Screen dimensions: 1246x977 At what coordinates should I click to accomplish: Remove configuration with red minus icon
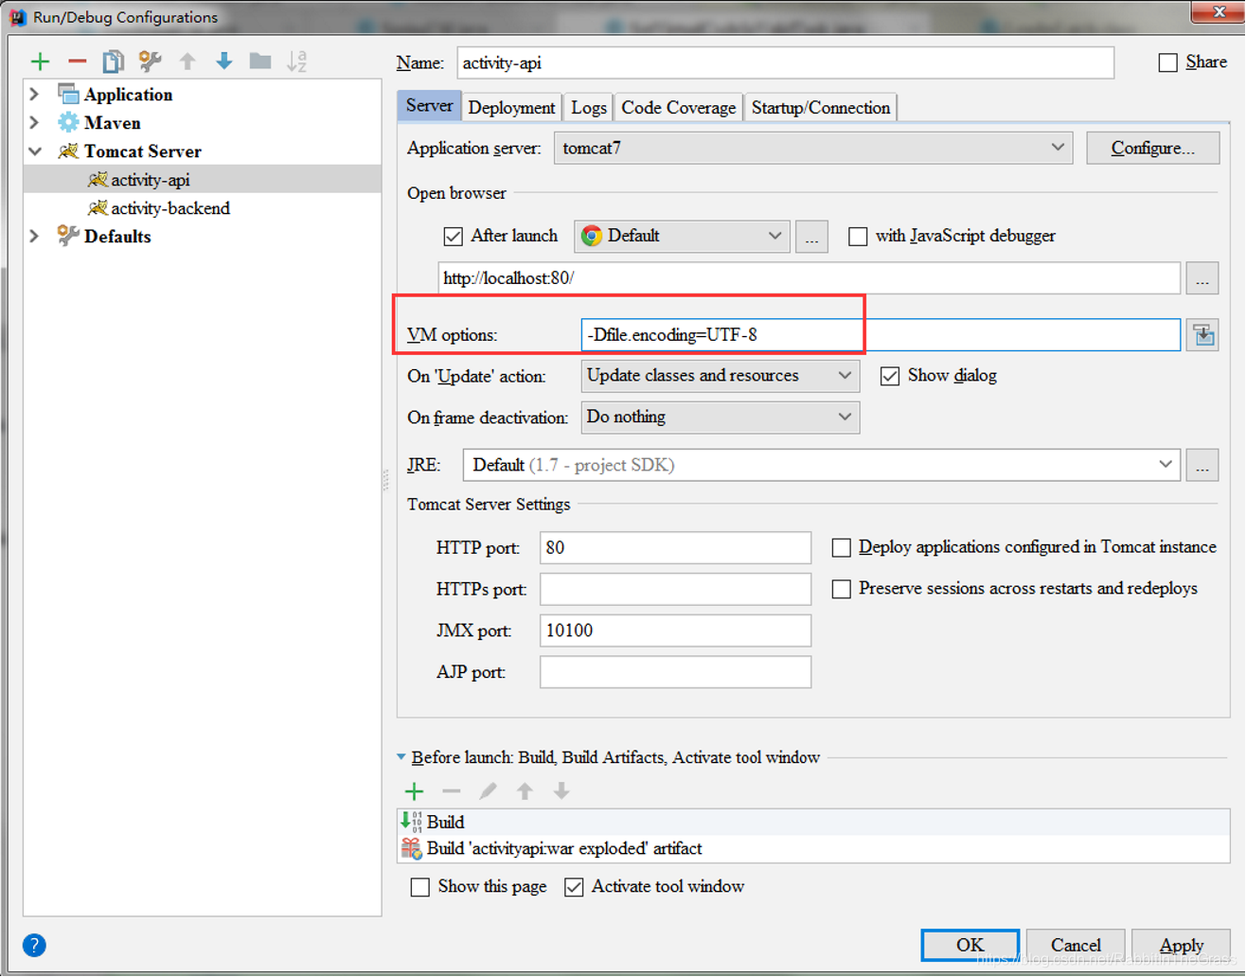pos(77,62)
